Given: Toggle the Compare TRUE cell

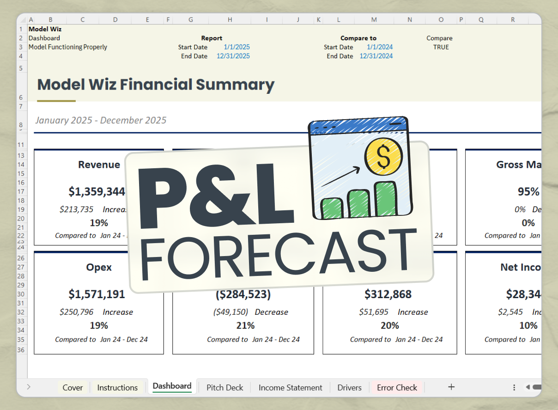Looking at the screenshot, I should [441, 47].
